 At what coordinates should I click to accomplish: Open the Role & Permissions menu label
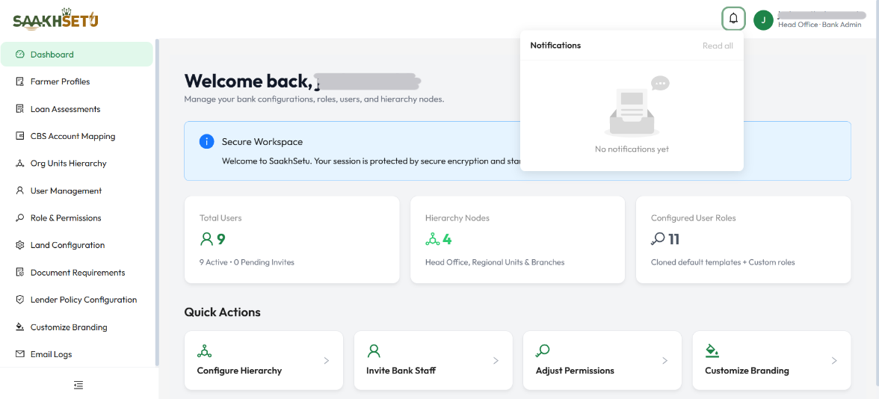[66, 218]
